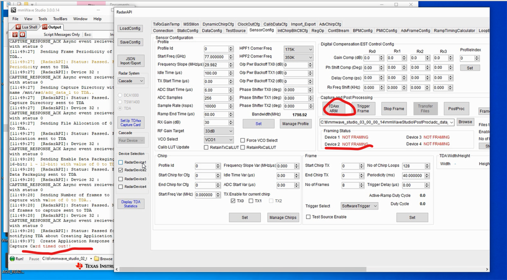Open the TestSource tab
Screen dimensions: 507x280
(236, 30)
